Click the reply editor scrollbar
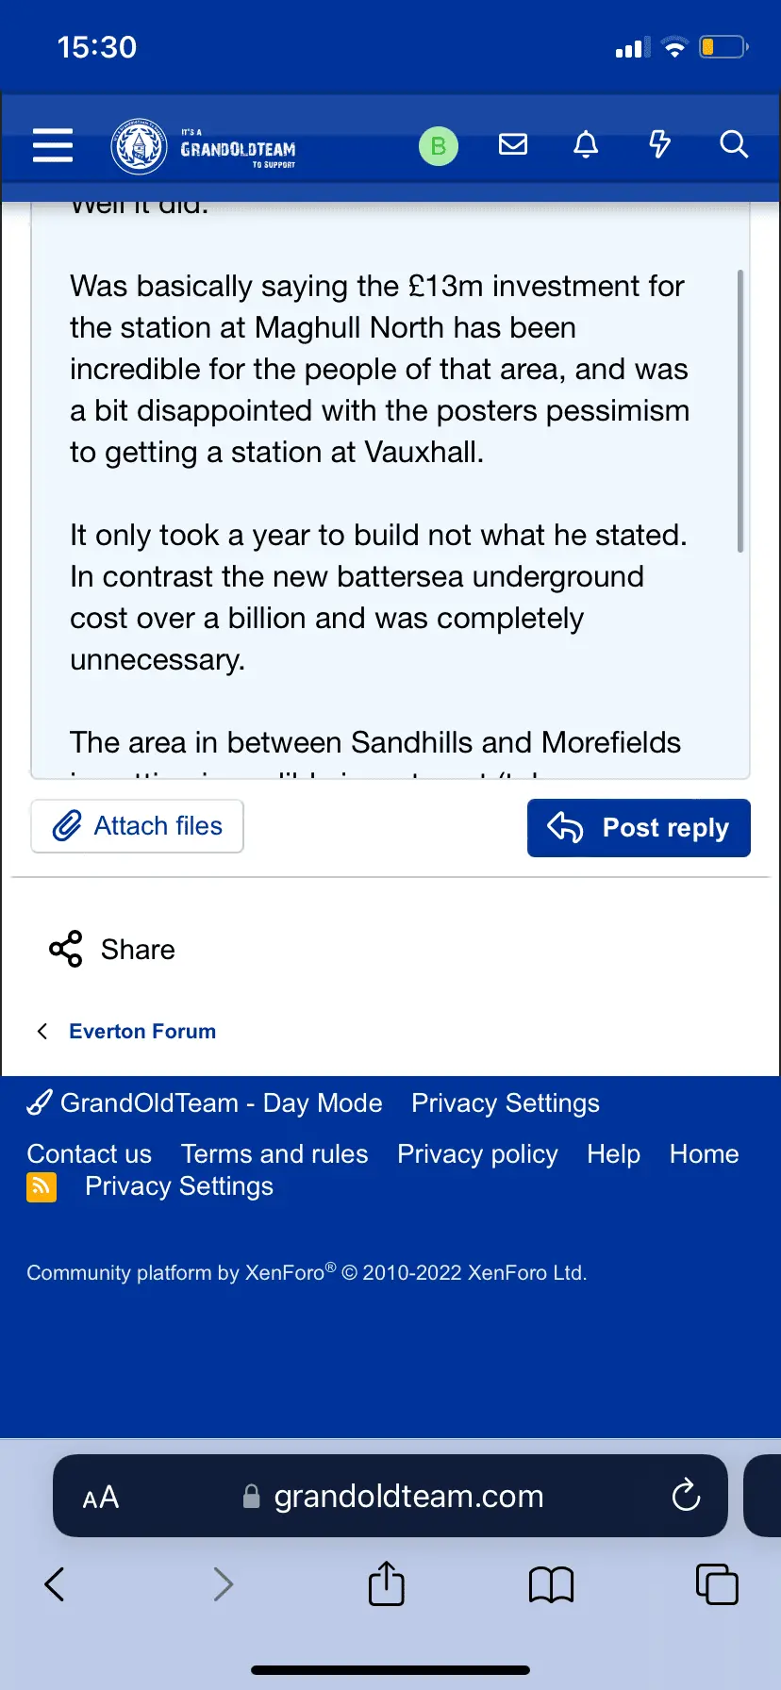 click(x=740, y=411)
